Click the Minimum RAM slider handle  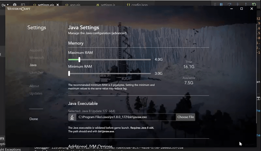click(x=69, y=74)
